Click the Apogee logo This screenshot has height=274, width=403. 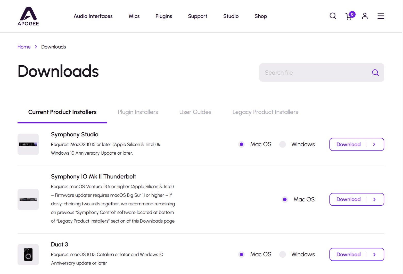tap(28, 16)
